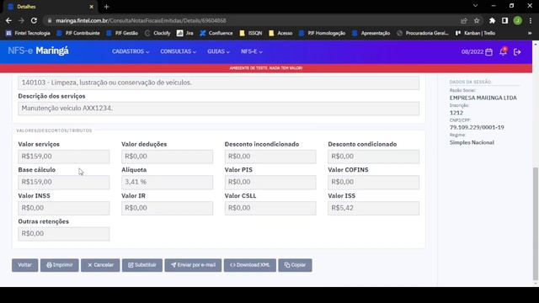Image resolution: width=539 pixels, height=303 pixels.
Task: Click the Descrição dos serviços text field
Action: tap(219, 109)
